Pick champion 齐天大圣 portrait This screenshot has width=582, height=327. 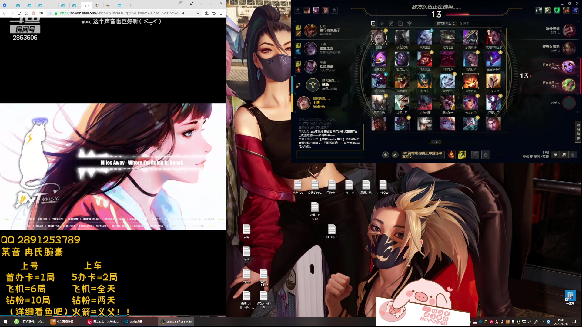click(x=425, y=59)
